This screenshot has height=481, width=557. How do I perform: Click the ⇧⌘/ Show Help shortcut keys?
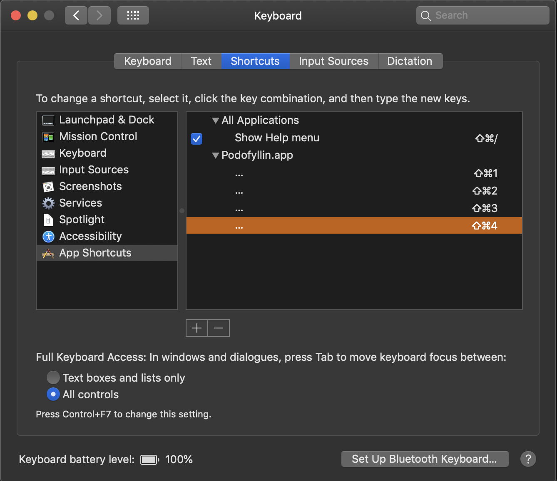pos(486,138)
